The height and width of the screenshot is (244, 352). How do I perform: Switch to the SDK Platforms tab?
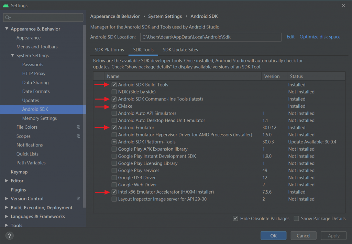109,50
